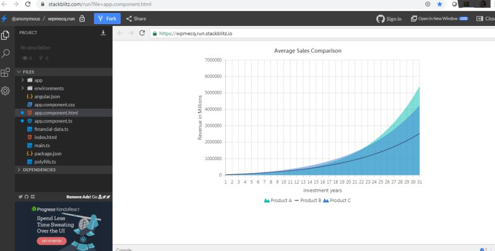Toggle Product C legend item
The width and height of the screenshot is (495, 251).
click(337, 200)
